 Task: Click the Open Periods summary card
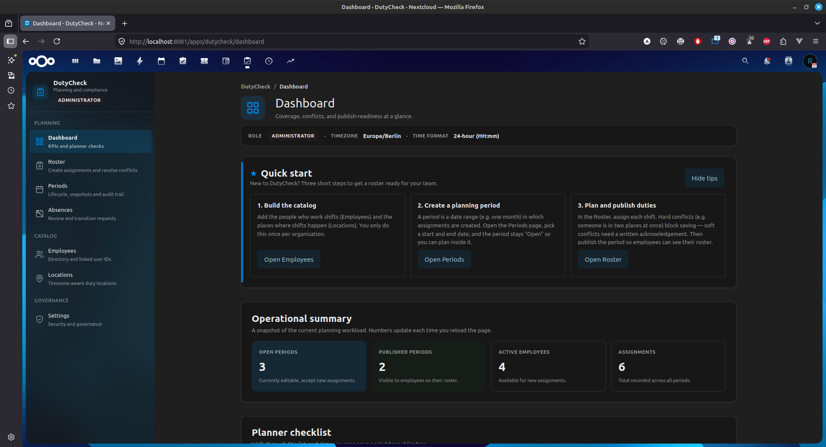coord(309,366)
